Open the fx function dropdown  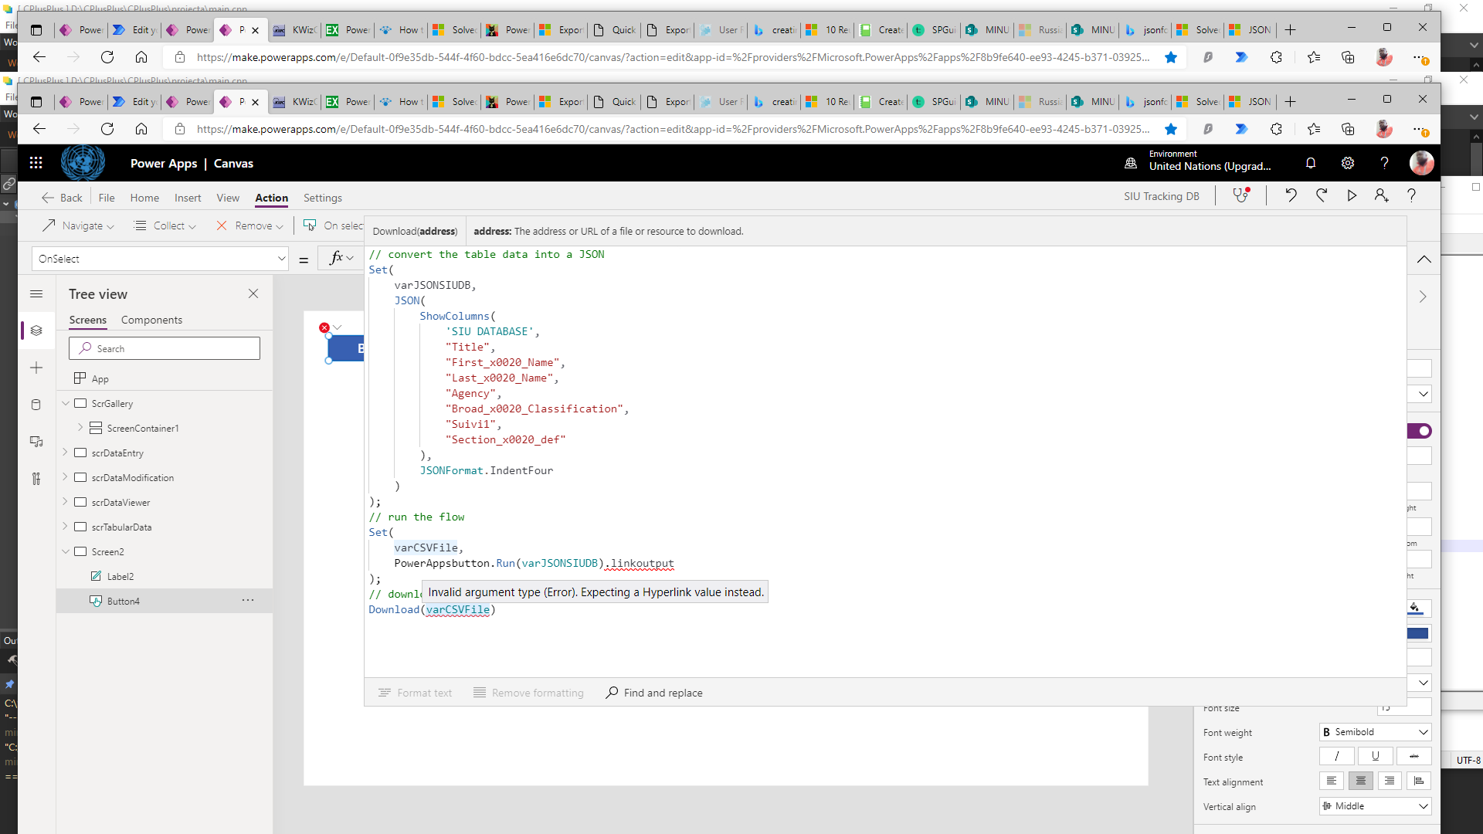click(x=341, y=259)
